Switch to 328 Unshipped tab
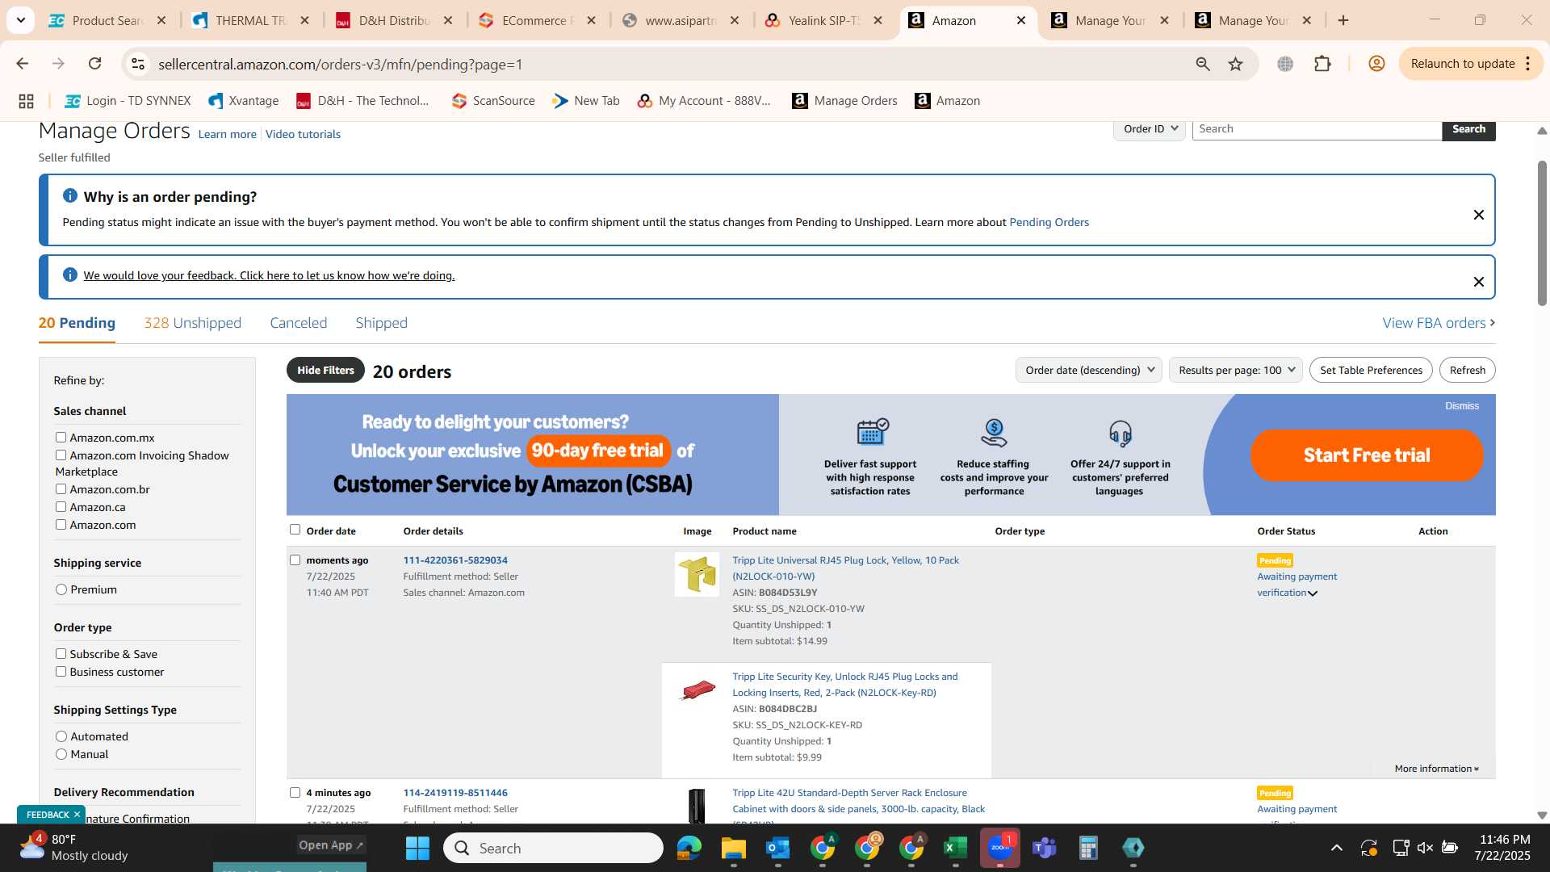1550x872 pixels. [x=192, y=323]
